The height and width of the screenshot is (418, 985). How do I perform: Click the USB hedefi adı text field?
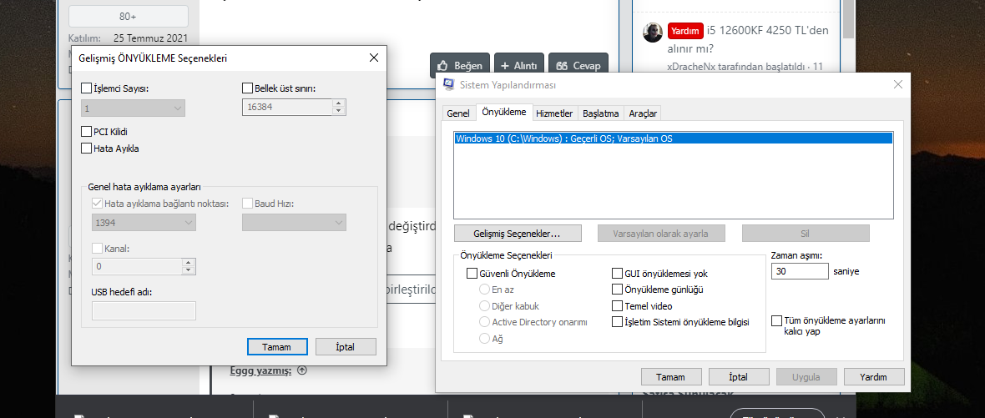144,310
